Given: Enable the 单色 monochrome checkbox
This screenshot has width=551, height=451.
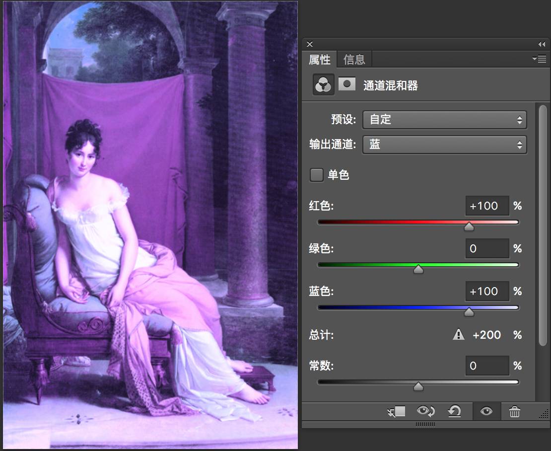Looking at the screenshot, I should click(316, 175).
